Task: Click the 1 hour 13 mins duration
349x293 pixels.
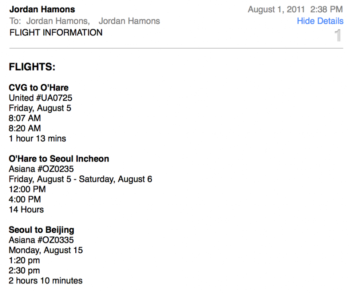Action: click(x=37, y=139)
